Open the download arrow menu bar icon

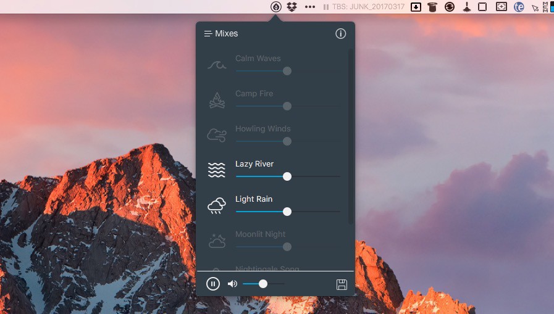coord(416,7)
